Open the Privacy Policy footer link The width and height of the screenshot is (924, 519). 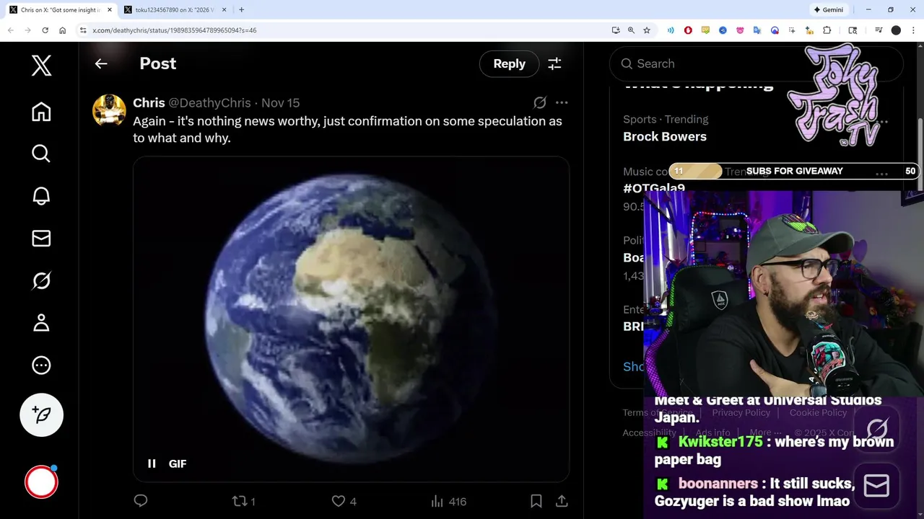click(x=741, y=412)
